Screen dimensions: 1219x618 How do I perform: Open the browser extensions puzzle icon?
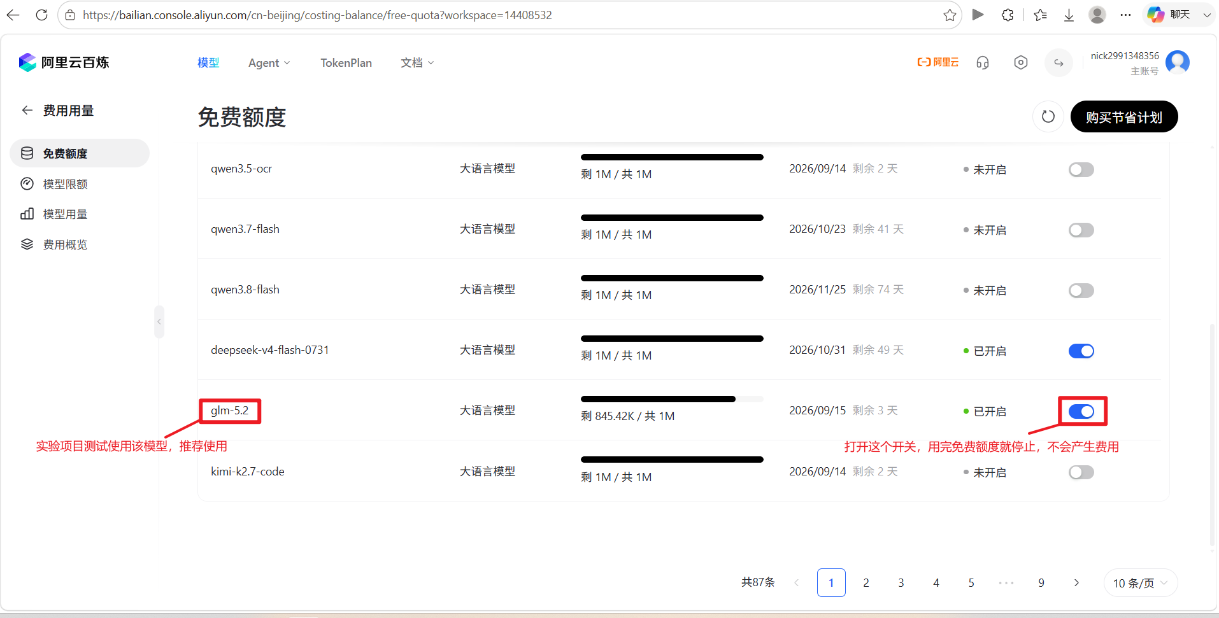tap(1008, 15)
